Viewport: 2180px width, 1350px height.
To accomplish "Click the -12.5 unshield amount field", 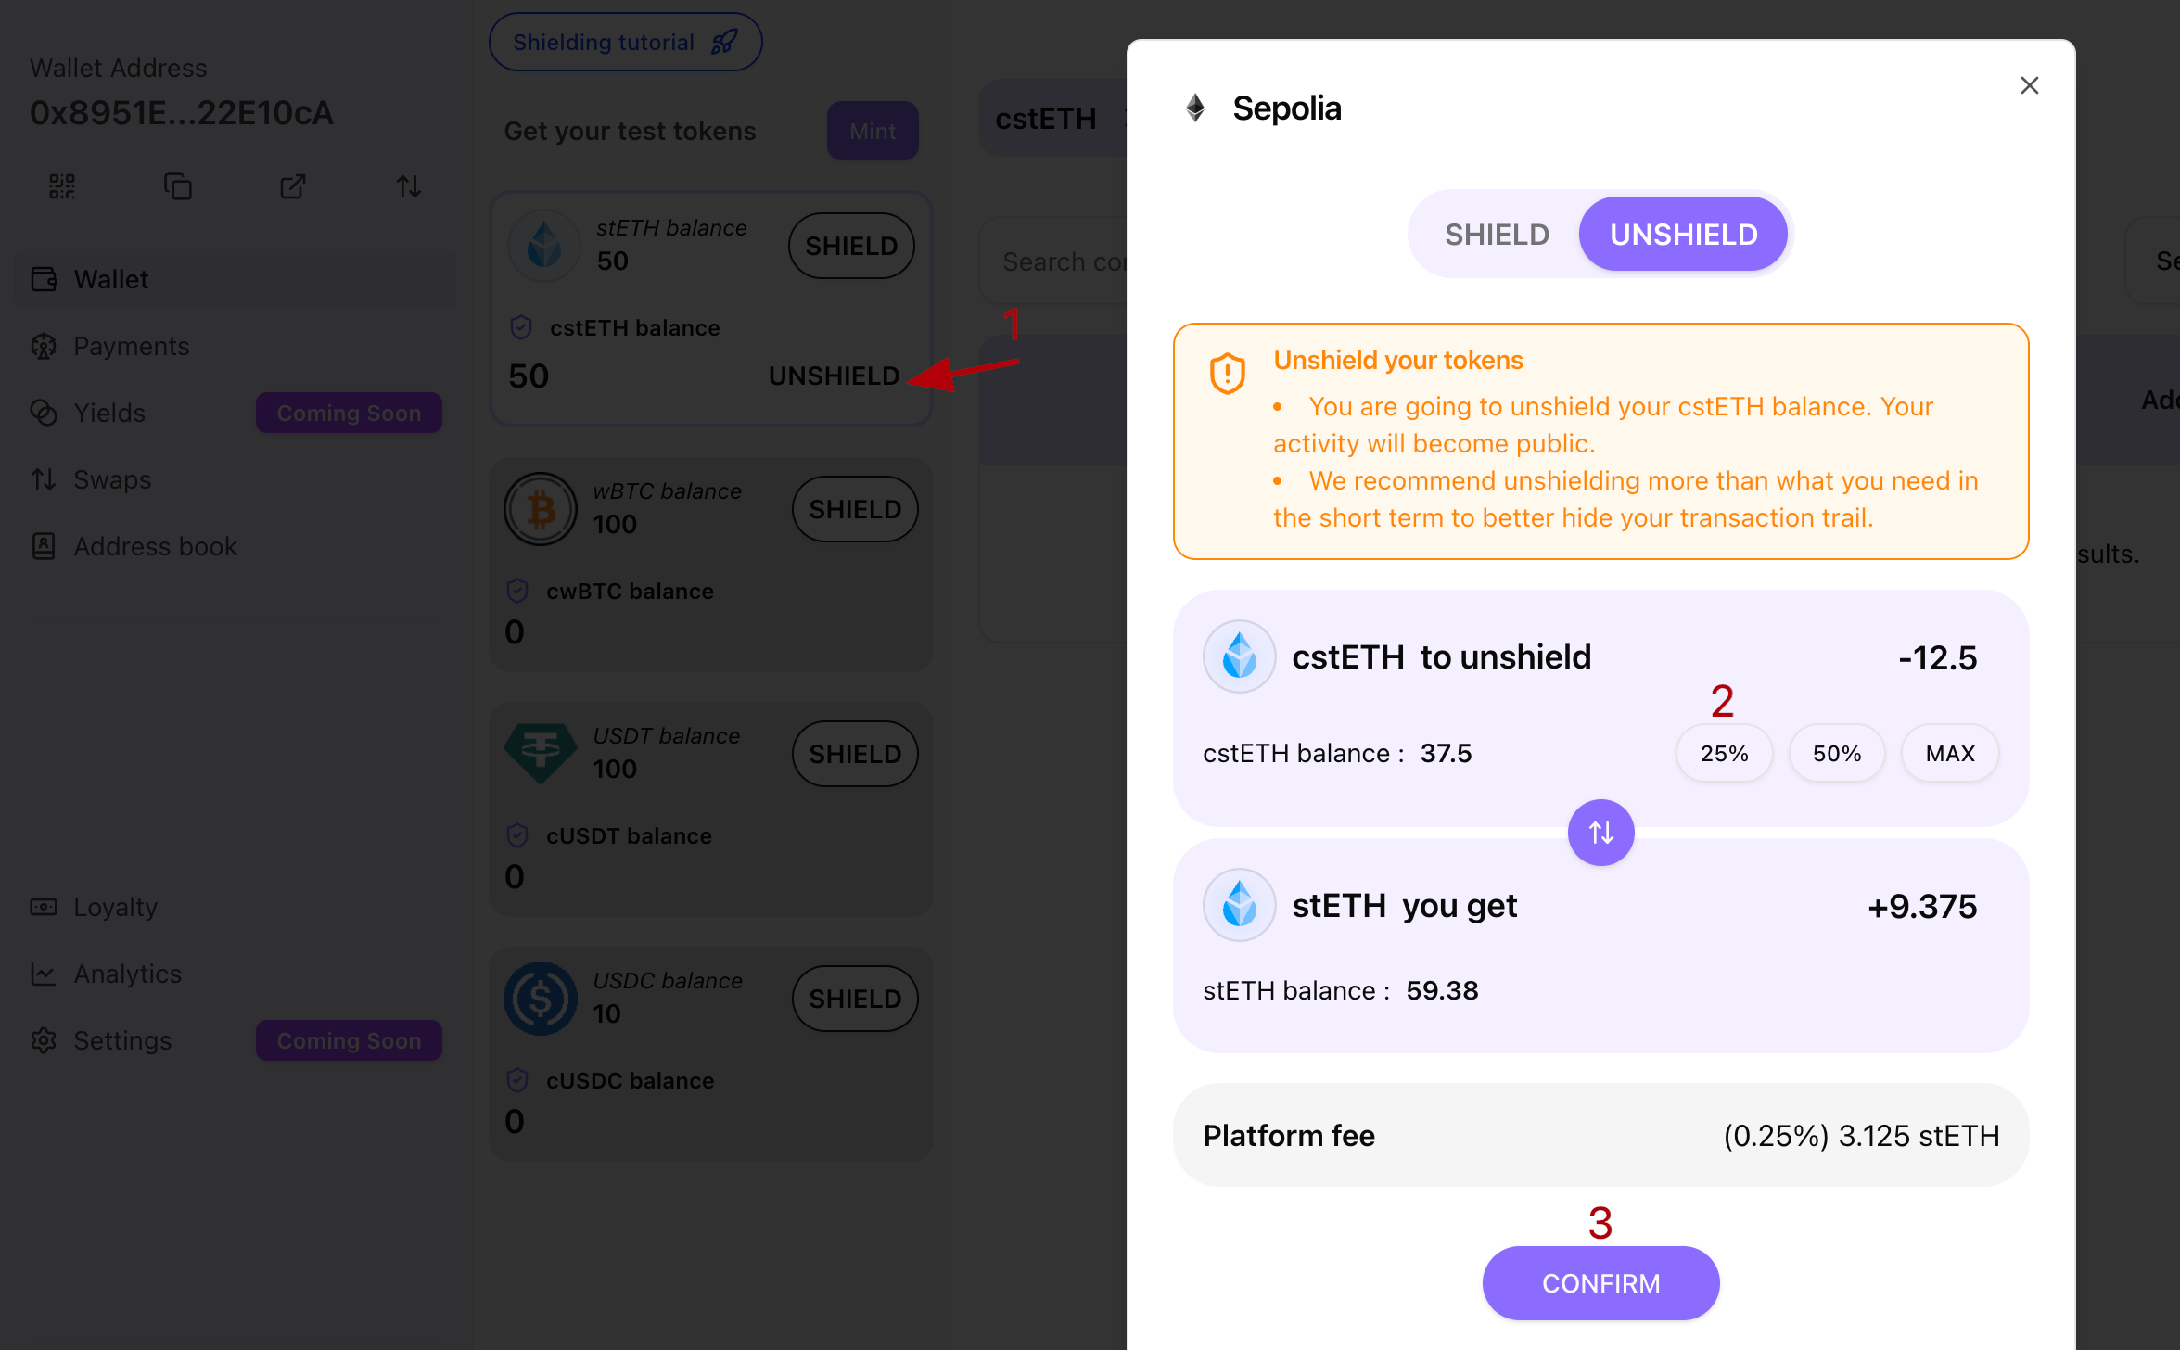I will coord(1937,657).
